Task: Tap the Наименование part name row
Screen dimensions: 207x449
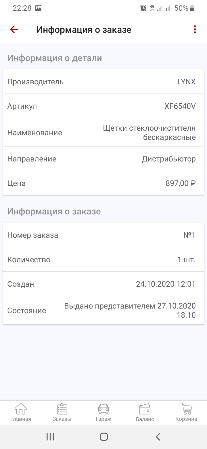Action: click(x=103, y=132)
